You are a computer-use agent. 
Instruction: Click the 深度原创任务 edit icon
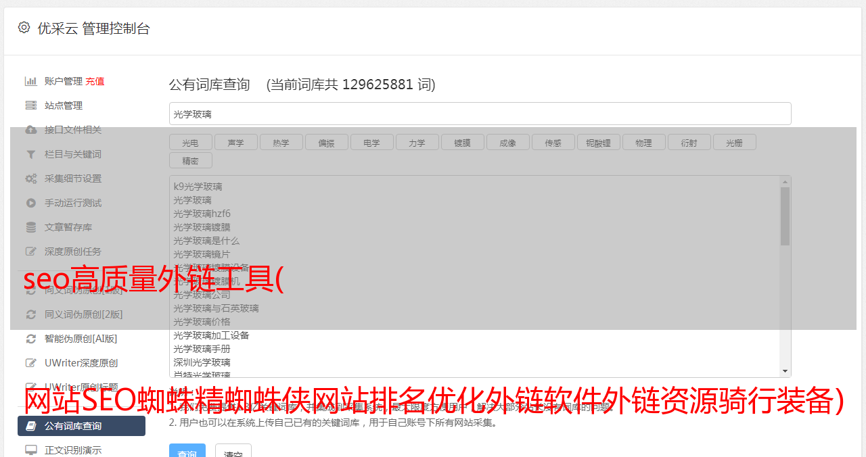31,251
